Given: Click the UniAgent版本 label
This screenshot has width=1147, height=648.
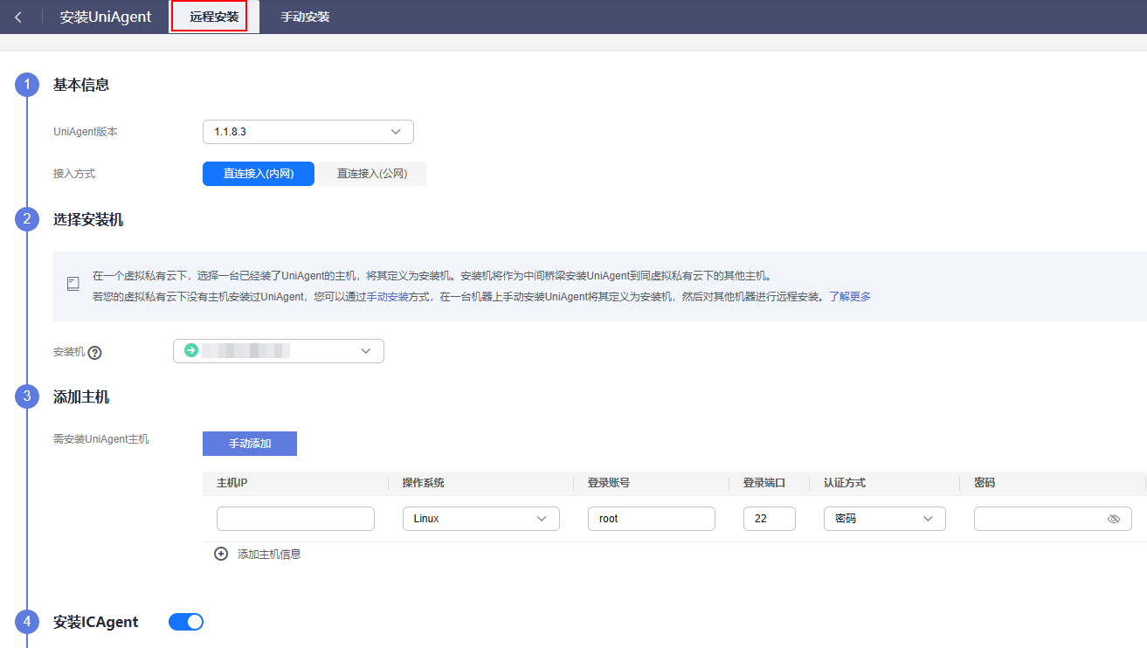Looking at the screenshot, I should (x=86, y=132).
